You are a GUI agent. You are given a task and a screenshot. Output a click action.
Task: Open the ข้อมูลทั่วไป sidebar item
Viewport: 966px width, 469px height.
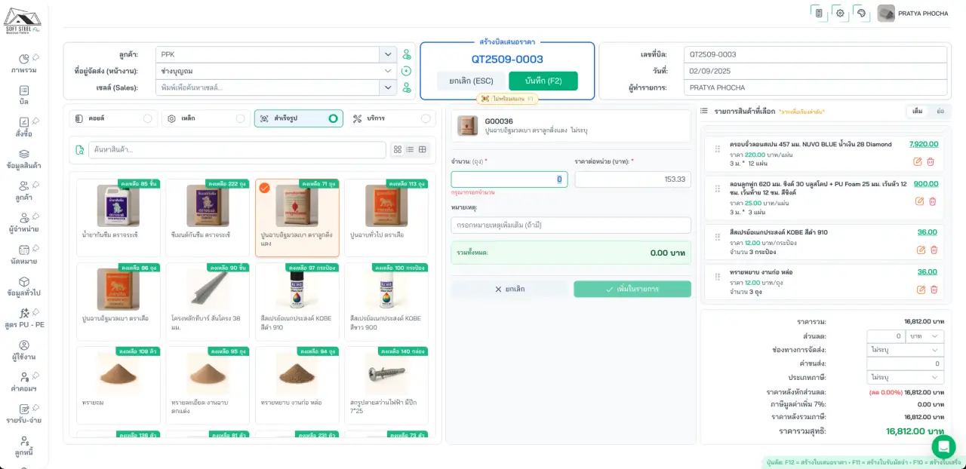point(24,286)
